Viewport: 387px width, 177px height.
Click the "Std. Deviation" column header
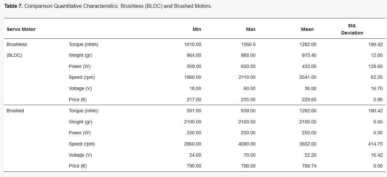tap(352, 29)
